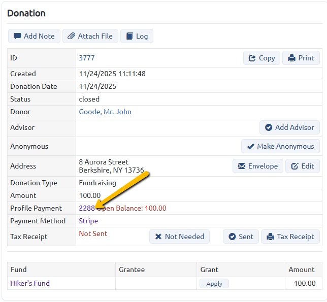Copy this donation record

[261, 58]
